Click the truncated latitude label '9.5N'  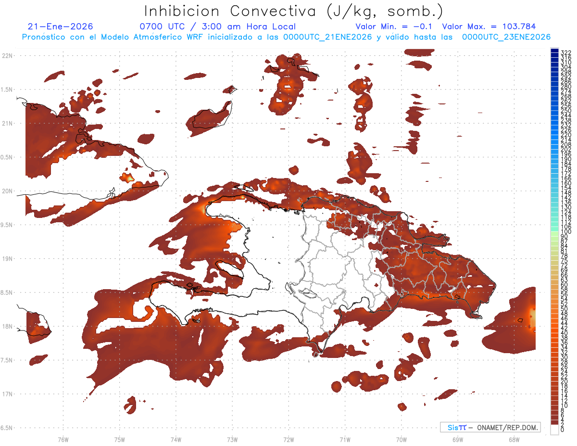point(7,225)
